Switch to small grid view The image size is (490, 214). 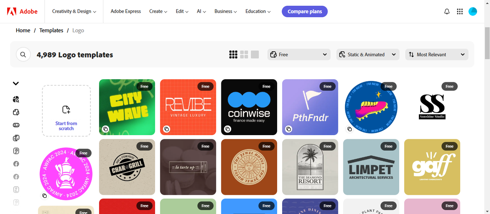(x=233, y=55)
